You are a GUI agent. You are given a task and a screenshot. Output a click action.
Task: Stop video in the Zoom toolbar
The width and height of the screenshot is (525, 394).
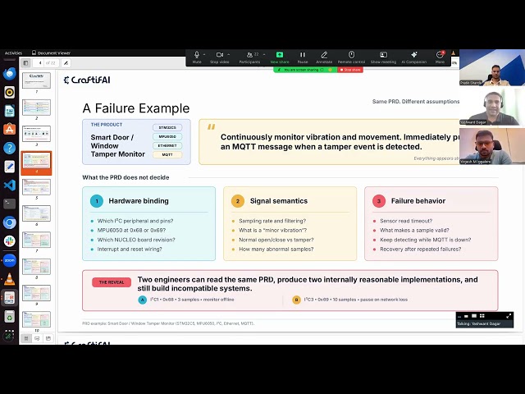pyautogui.click(x=220, y=57)
